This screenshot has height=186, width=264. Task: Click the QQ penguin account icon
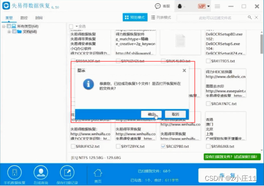coord(180,6)
